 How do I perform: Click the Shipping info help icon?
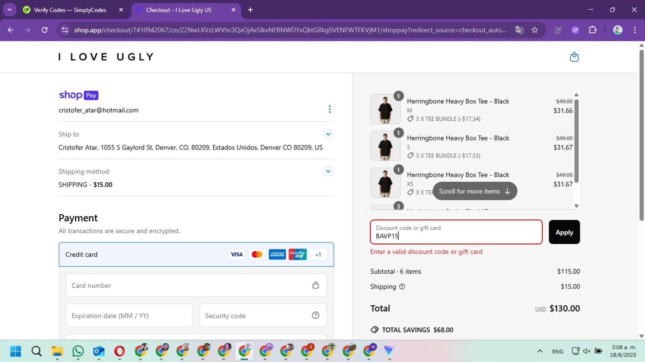click(402, 286)
